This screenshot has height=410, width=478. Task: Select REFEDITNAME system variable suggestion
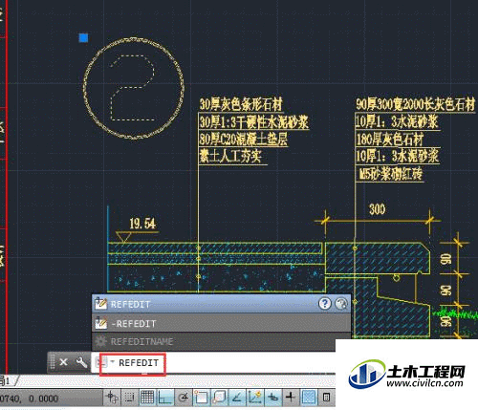point(221,341)
